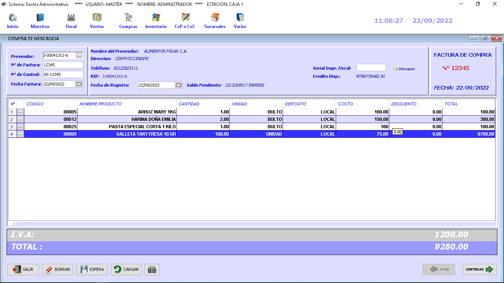The height and width of the screenshot is (283, 504).
Task: Minimize the COMPRA DE MERCANCIA inner window
Action: click(x=474, y=38)
